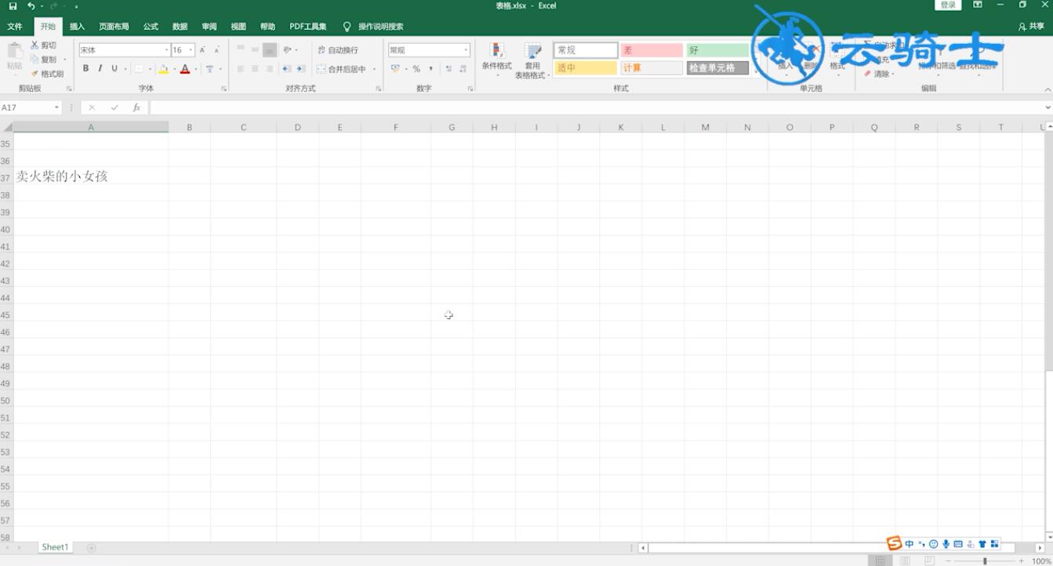The width and height of the screenshot is (1053, 566).
Task: Click the Conditional Formatting icon
Action: (496, 51)
